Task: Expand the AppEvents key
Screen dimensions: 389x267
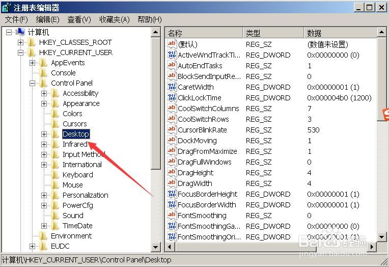Action: (32, 63)
